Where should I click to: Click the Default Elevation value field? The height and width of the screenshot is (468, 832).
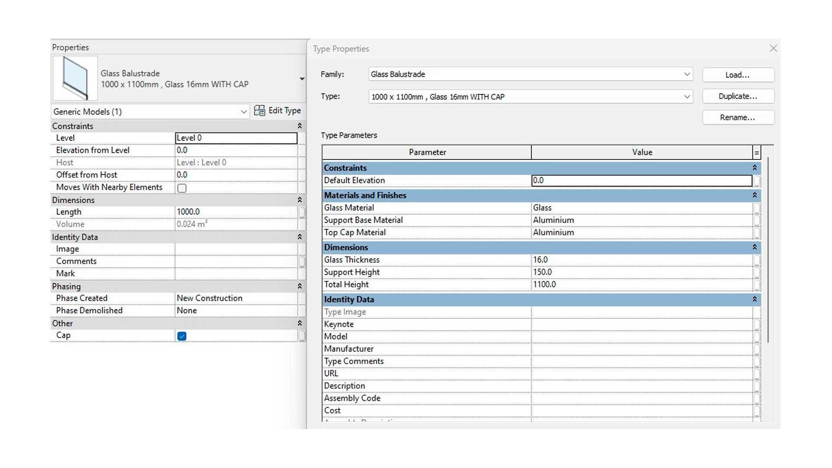[x=641, y=180]
